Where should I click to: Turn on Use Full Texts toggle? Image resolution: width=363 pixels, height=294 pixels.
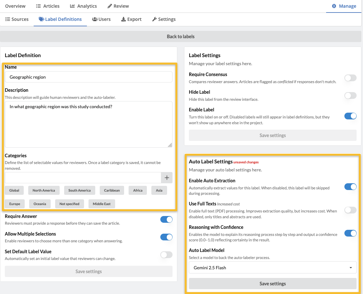(x=350, y=210)
